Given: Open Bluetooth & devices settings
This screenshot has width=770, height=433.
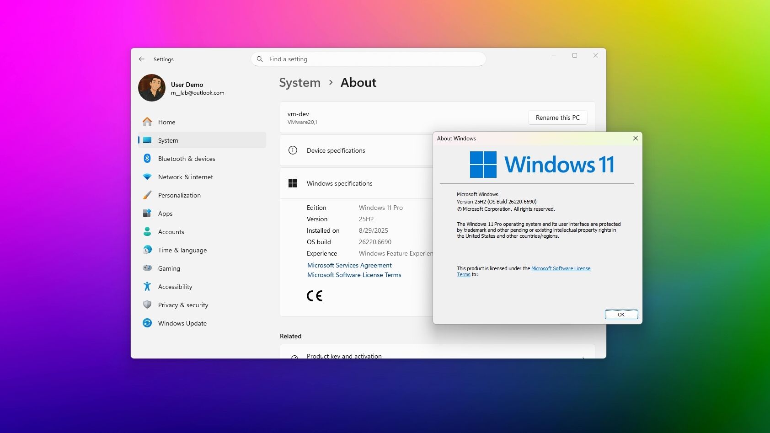Looking at the screenshot, I should tap(187, 159).
